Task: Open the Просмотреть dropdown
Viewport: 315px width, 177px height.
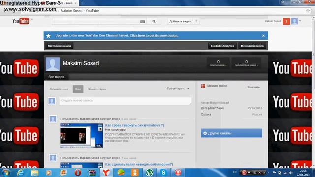Action: (x=178, y=88)
